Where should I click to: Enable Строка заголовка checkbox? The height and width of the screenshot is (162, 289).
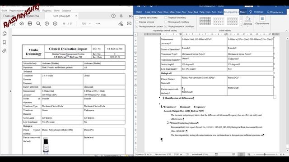(x=137, y=18)
